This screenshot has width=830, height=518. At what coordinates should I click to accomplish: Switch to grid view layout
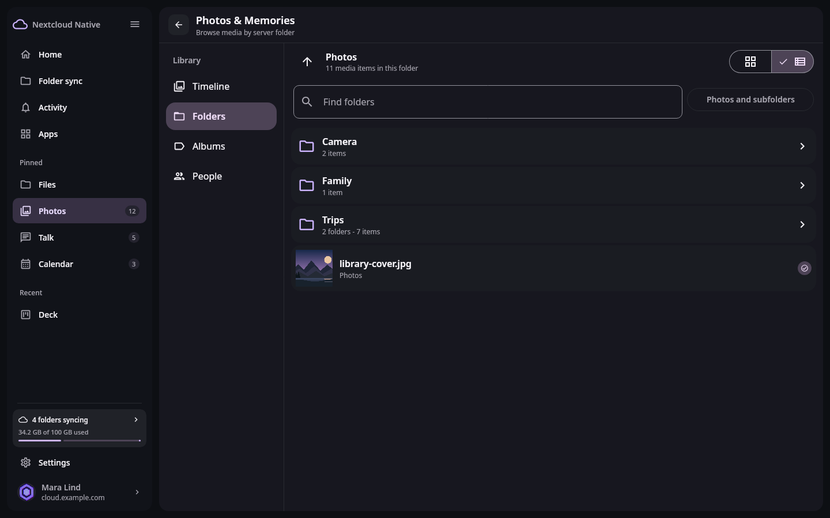click(750, 62)
